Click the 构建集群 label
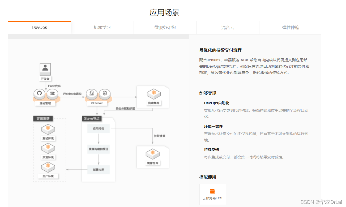Viewport: 346px width, 207px height. coord(153,103)
